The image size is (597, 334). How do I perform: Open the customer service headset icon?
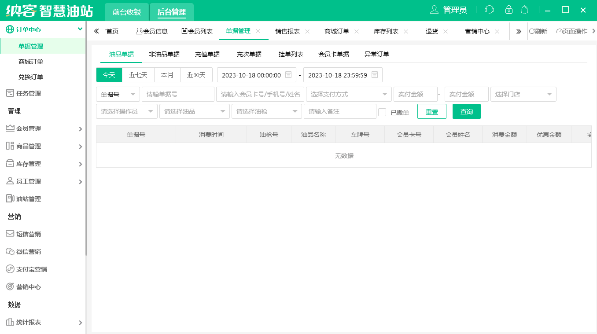click(489, 9)
